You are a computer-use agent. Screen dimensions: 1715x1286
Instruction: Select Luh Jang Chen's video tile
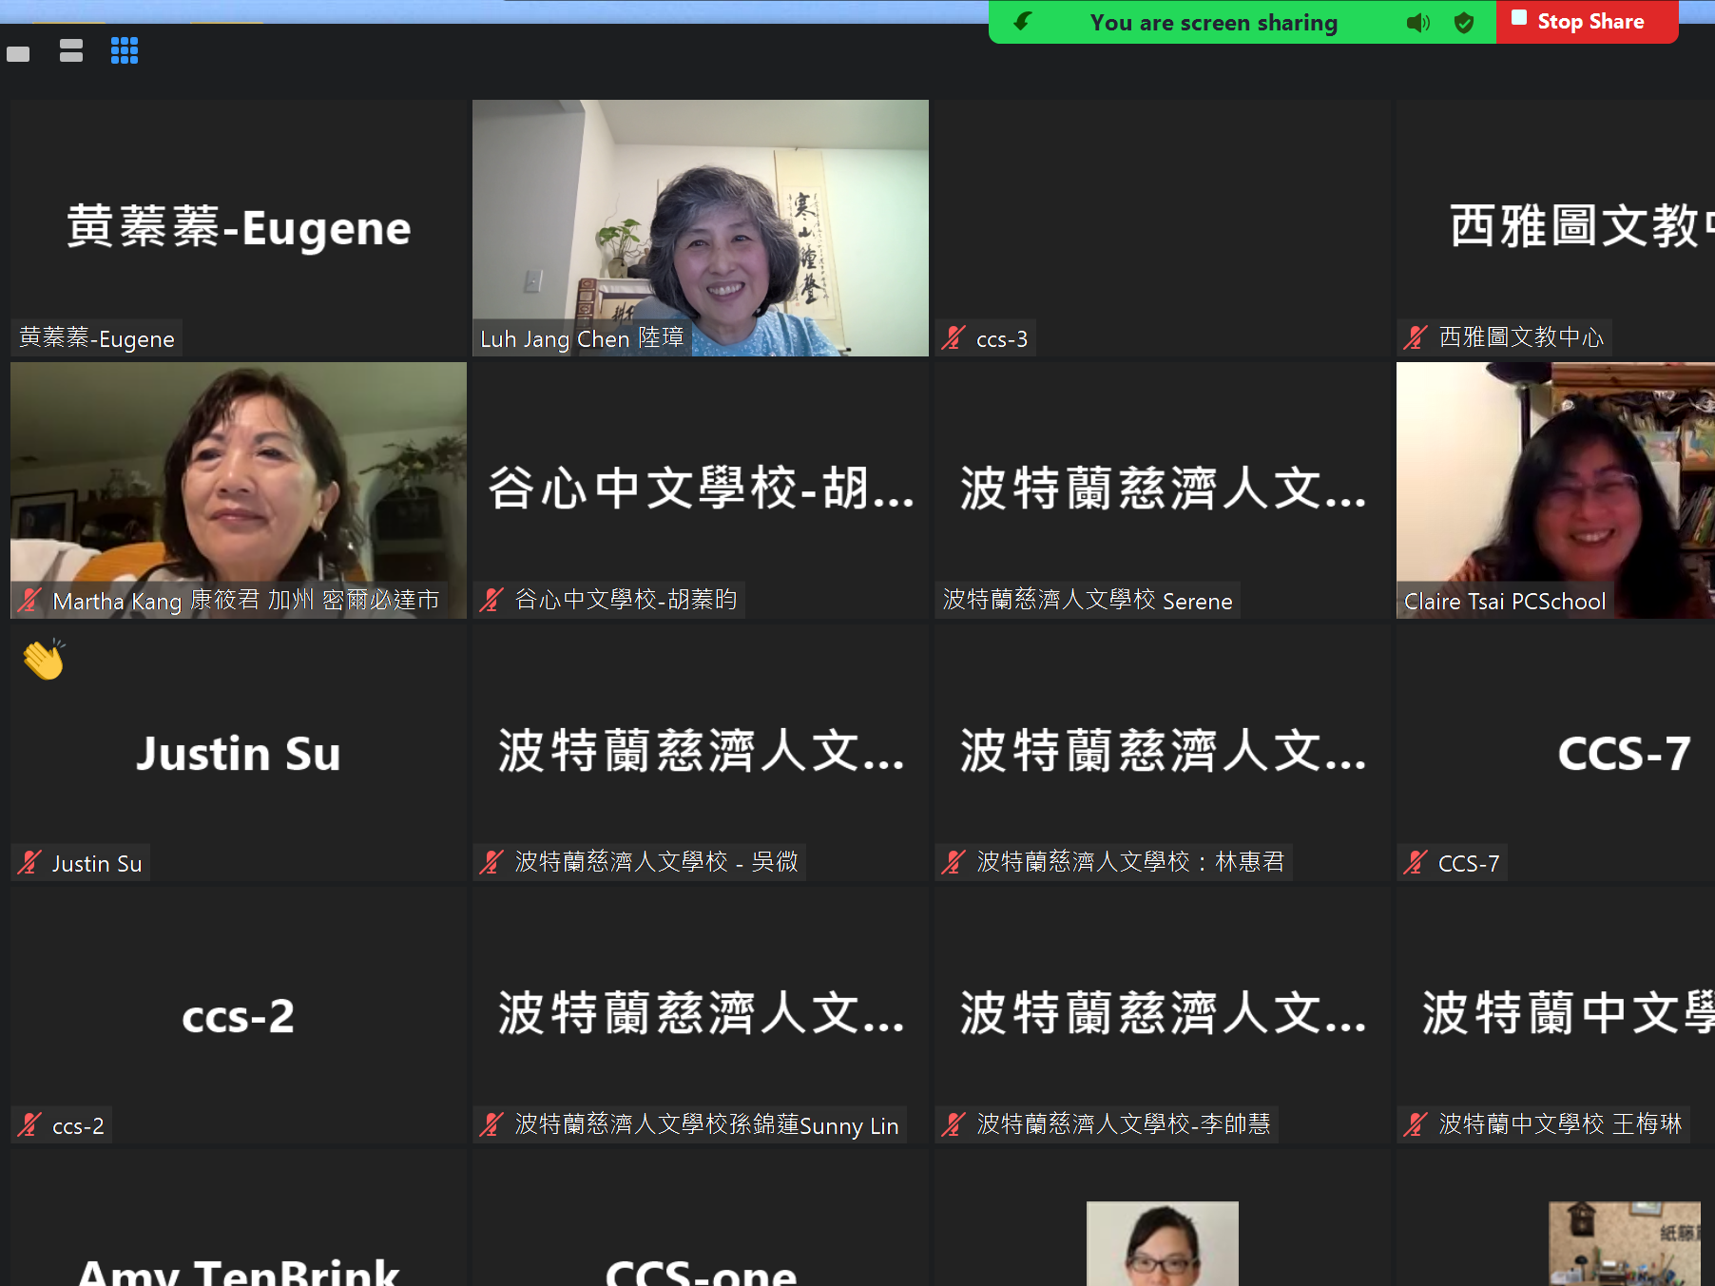click(700, 228)
